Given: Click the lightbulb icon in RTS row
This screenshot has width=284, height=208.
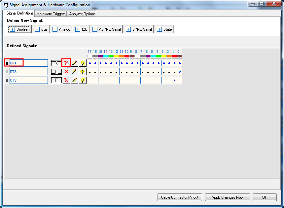Looking at the screenshot, I should (83, 72).
